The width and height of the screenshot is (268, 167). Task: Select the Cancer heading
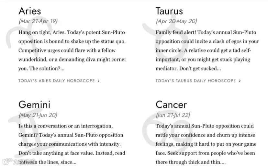coord(171,105)
